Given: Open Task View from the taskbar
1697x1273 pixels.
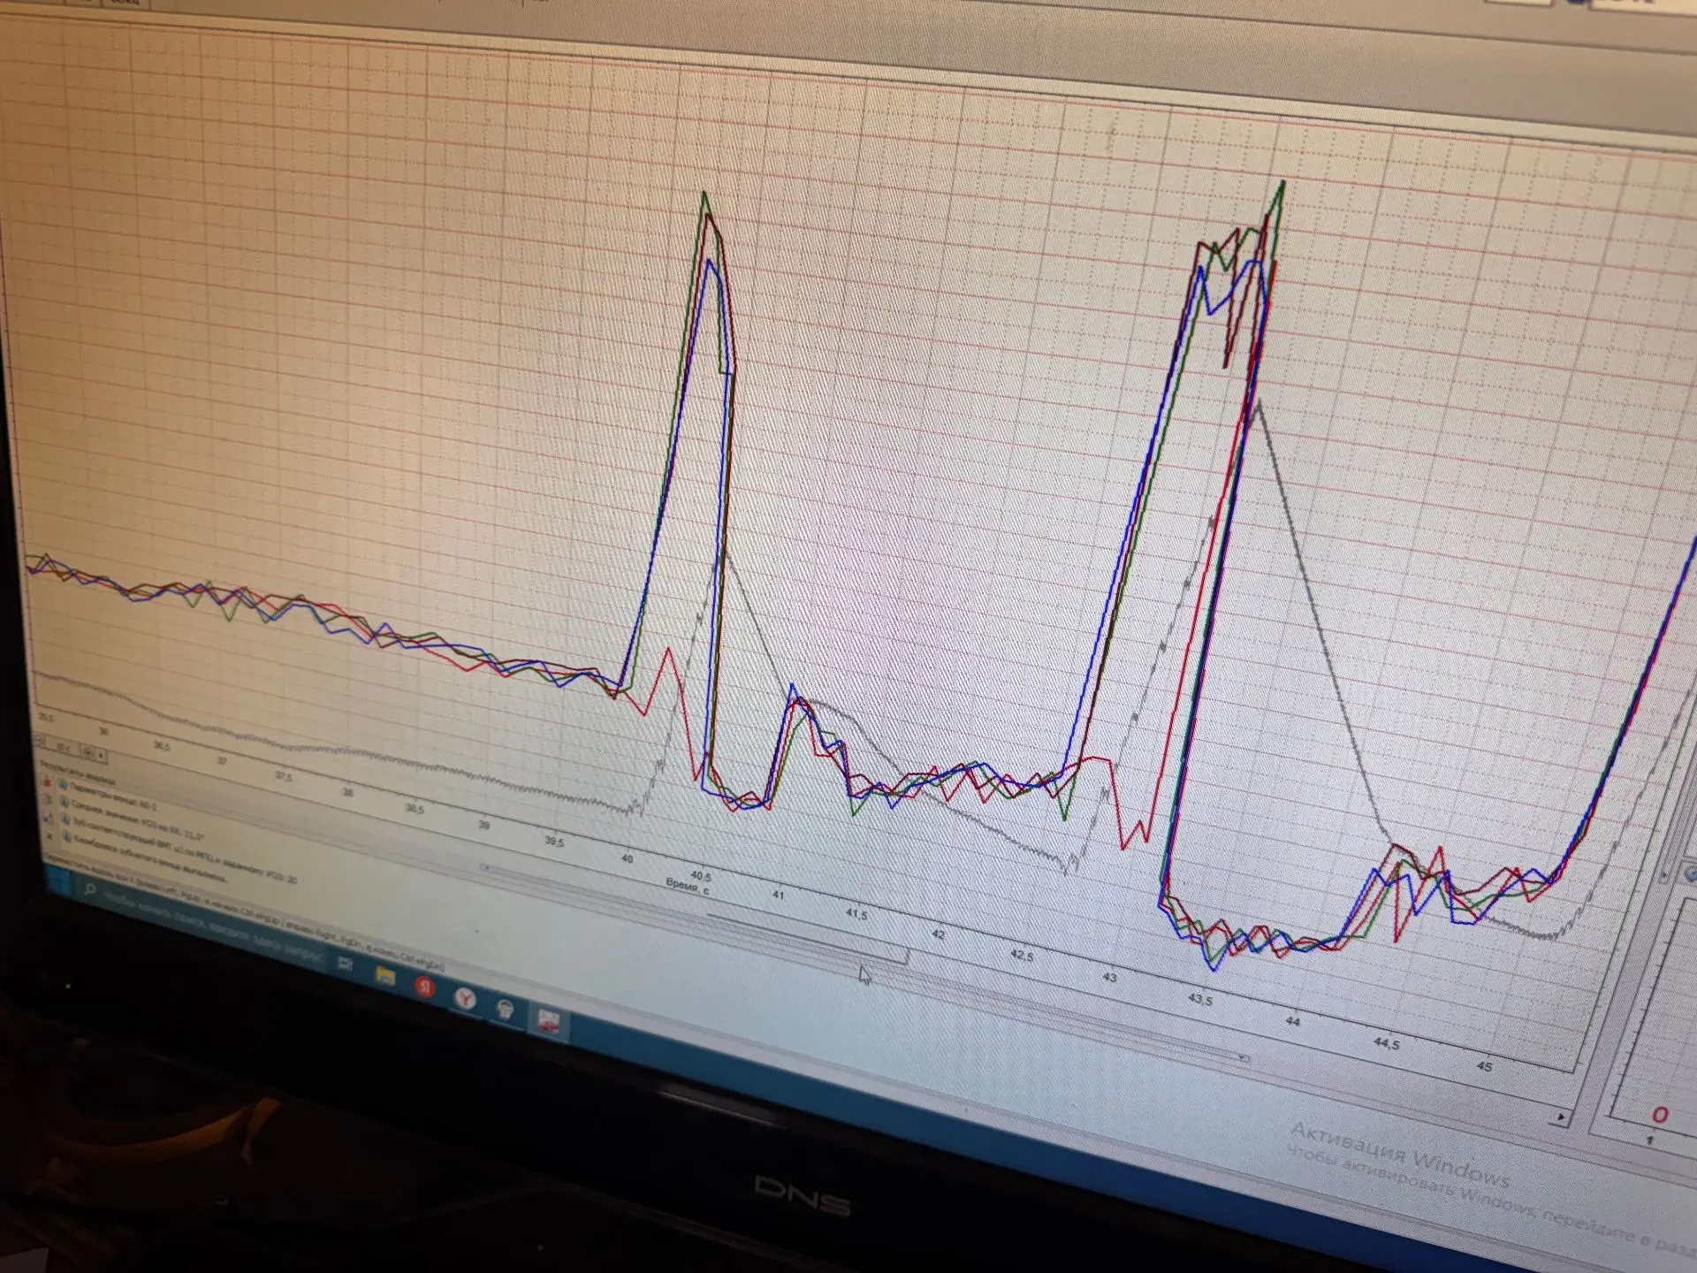Looking at the screenshot, I should point(345,964).
